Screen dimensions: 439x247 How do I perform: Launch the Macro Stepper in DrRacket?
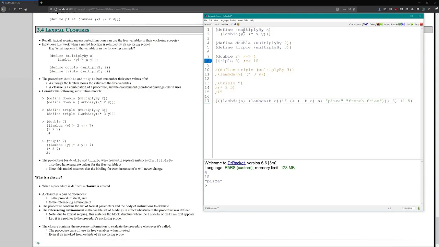click(394, 24)
